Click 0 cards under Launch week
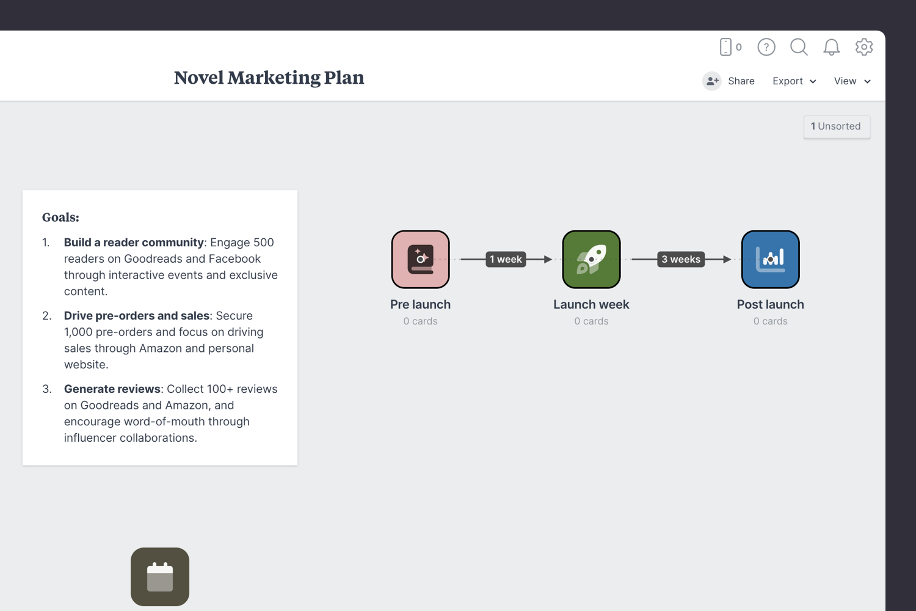 pyautogui.click(x=591, y=321)
